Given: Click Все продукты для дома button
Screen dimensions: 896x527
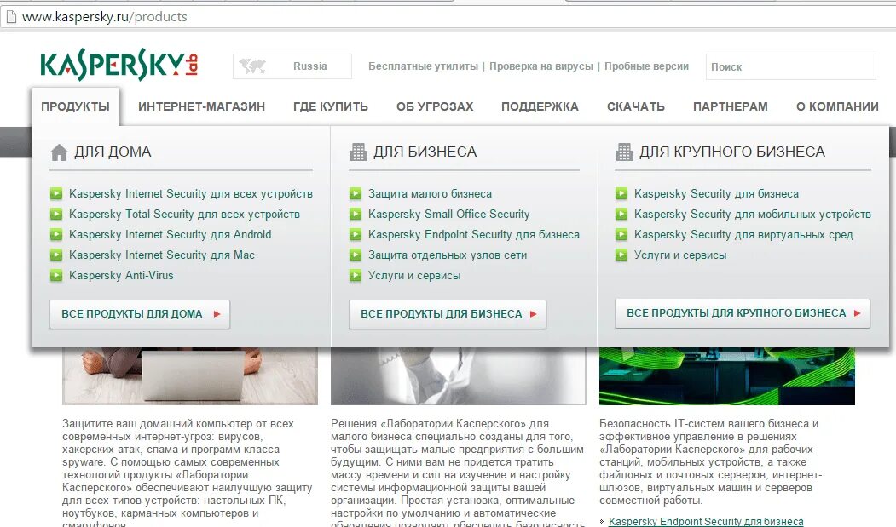Looking at the screenshot, I should (140, 314).
